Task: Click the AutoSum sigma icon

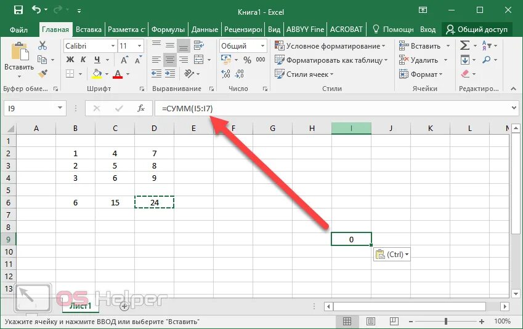Action: [x=464, y=46]
